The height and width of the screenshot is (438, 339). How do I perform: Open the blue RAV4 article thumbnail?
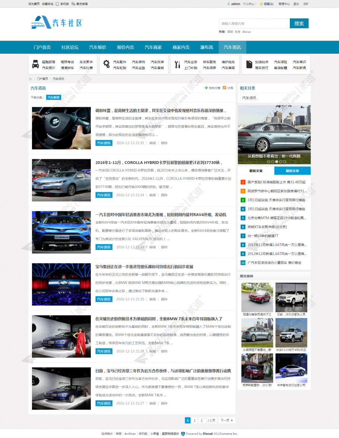pyautogui.click(x=61, y=232)
